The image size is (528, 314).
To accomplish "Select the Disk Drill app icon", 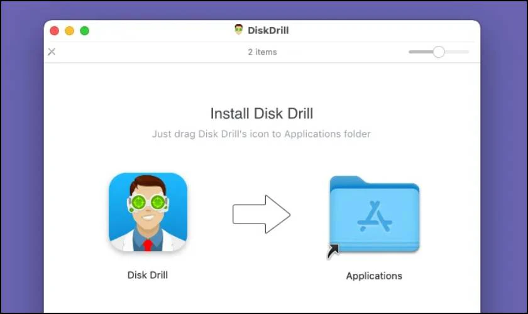I will pos(148,212).
